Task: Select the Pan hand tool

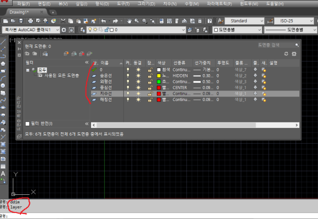Action: [x=129, y=21]
